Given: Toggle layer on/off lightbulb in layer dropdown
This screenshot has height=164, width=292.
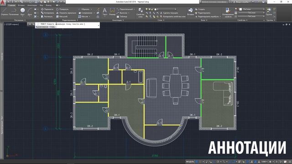Looking at the screenshot, I should [x=146, y=9].
